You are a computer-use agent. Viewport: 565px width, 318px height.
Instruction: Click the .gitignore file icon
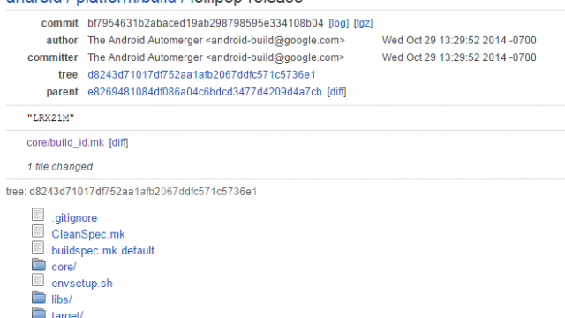click(38, 215)
